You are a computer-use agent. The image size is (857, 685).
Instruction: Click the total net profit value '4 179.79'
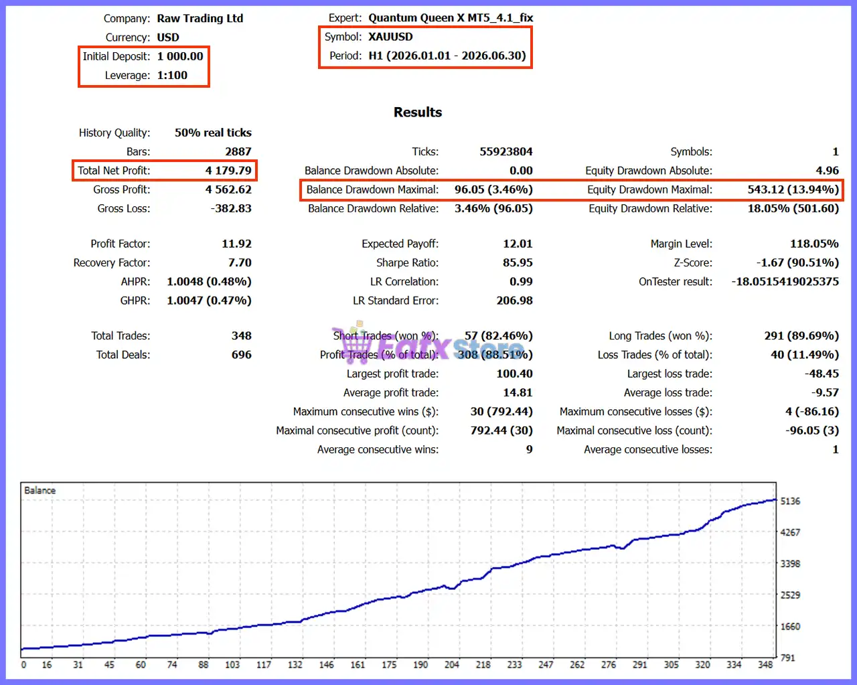[228, 170]
